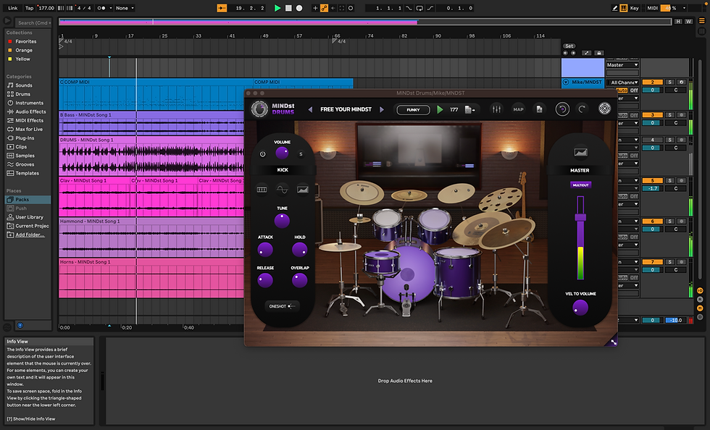Click the MAP button in plugin
Screen dimensions: 710x430
pyautogui.click(x=519, y=109)
